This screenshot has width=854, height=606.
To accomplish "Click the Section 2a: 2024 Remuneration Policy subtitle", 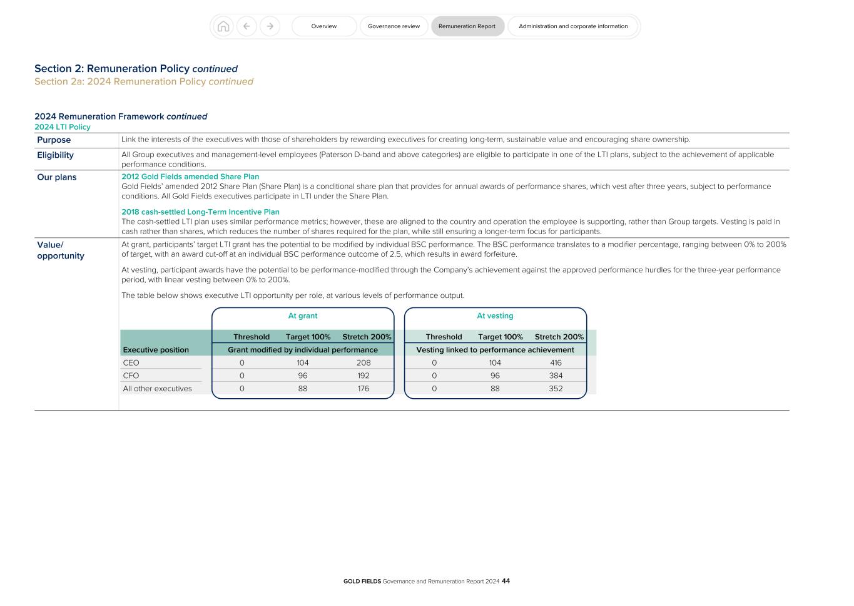I will pyautogui.click(x=144, y=81).
